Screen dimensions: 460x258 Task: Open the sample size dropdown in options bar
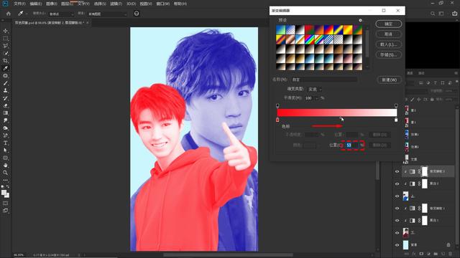[61, 14]
